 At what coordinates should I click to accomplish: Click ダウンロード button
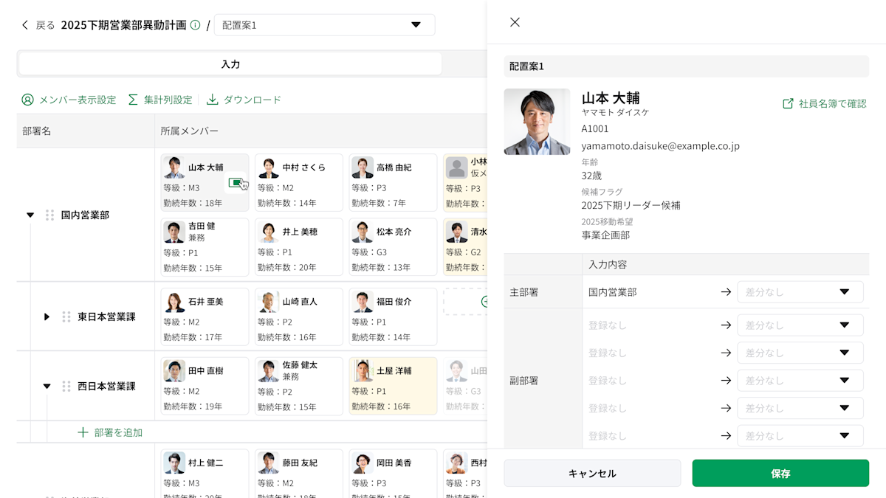(244, 100)
